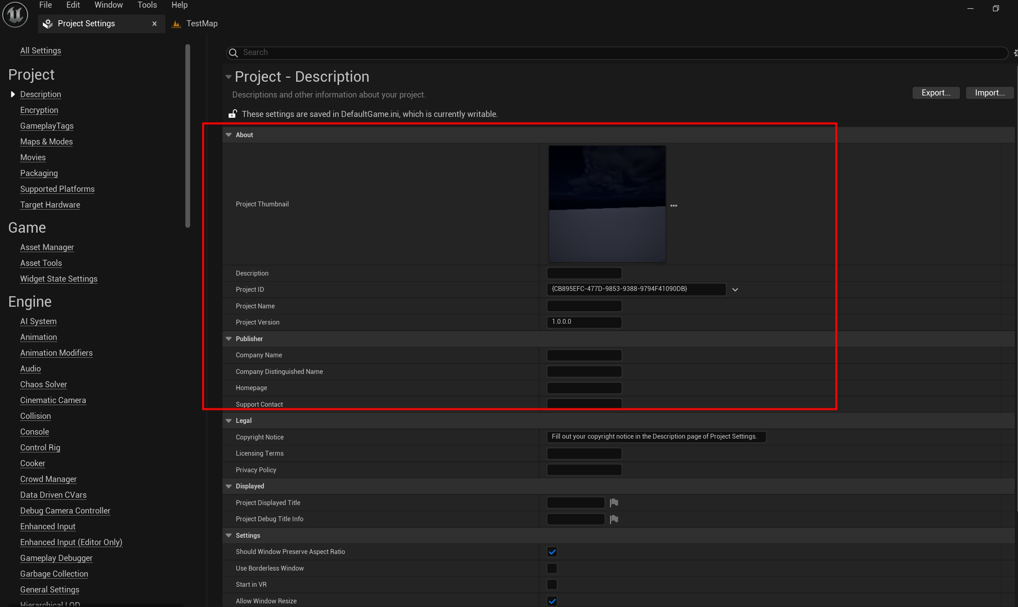Restore down the editor window
Image resolution: width=1018 pixels, height=607 pixels.
coord(996,8)
